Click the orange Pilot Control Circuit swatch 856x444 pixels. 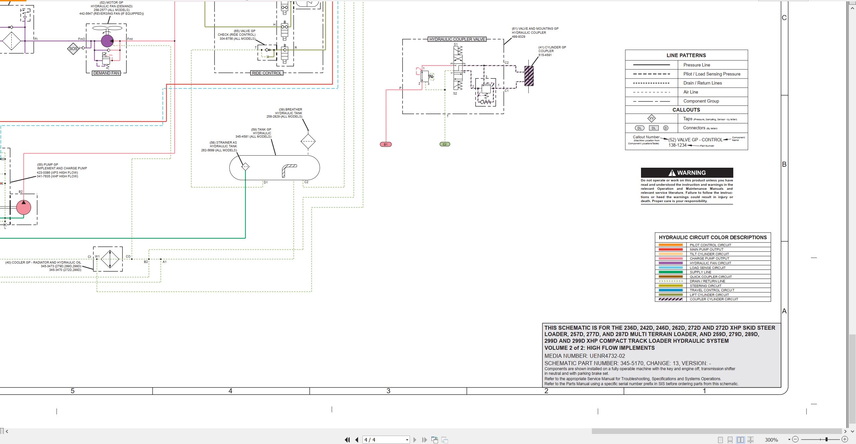tap(670, 245)
